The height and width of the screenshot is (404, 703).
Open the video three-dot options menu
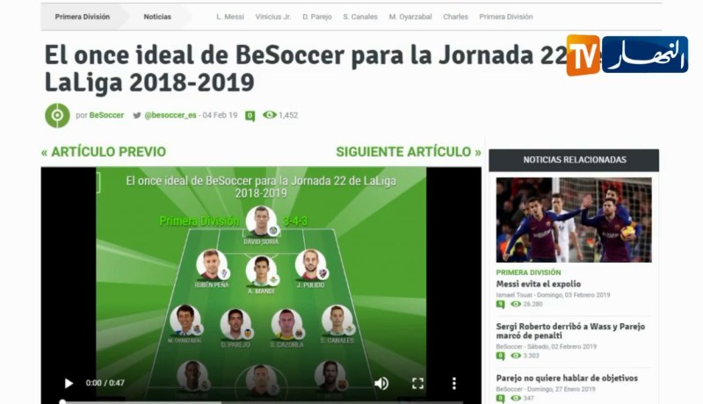click(454, 384)
